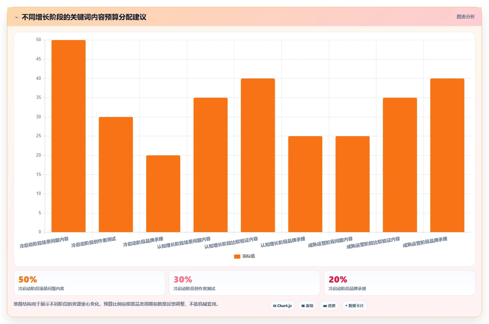Click axis label 冷启动阶段场景问题内容

[44, 242]
